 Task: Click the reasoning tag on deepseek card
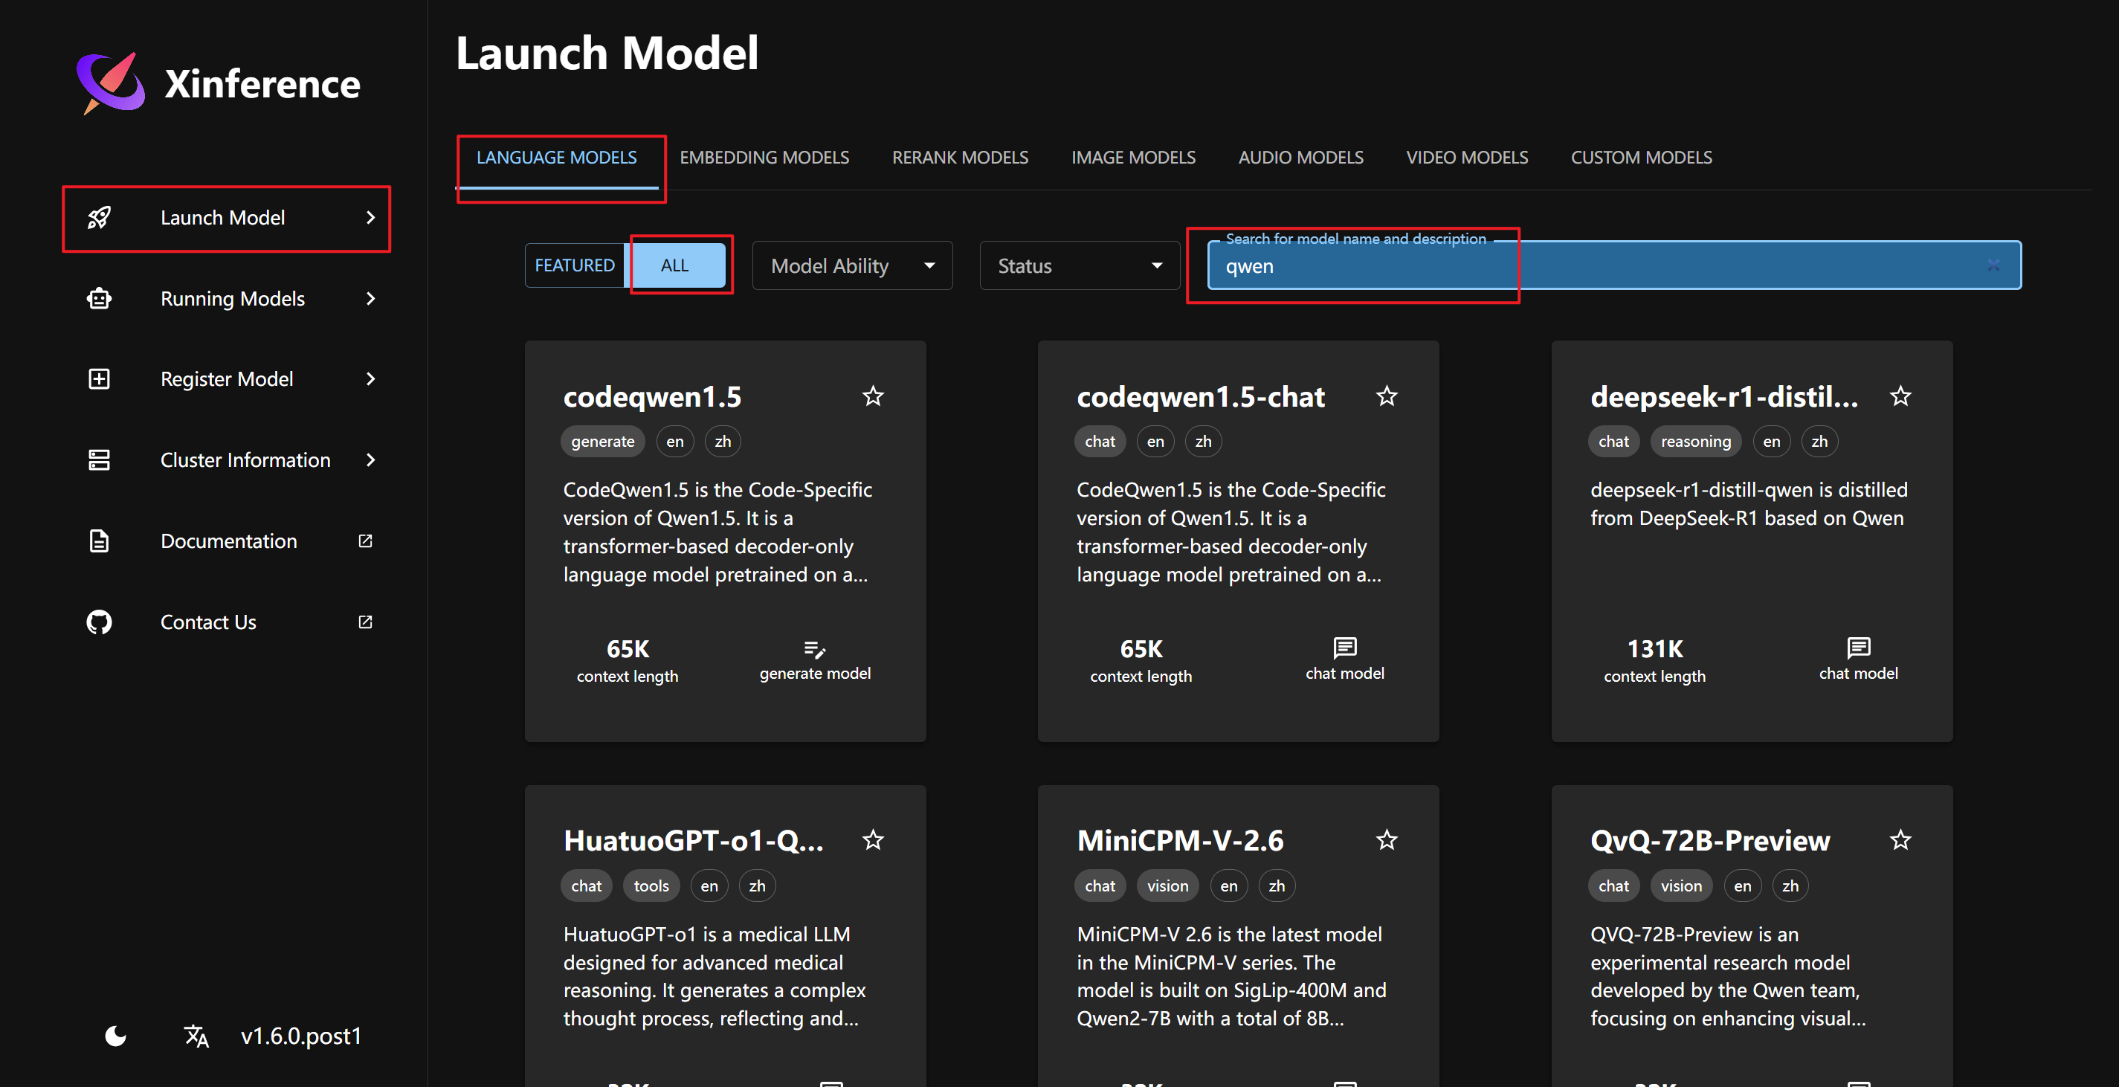tap(1695, 441)
